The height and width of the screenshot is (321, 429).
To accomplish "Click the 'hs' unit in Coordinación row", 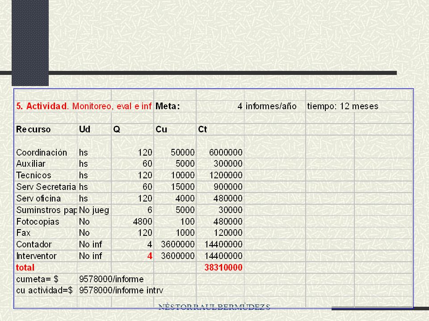I will coord(84,152).
